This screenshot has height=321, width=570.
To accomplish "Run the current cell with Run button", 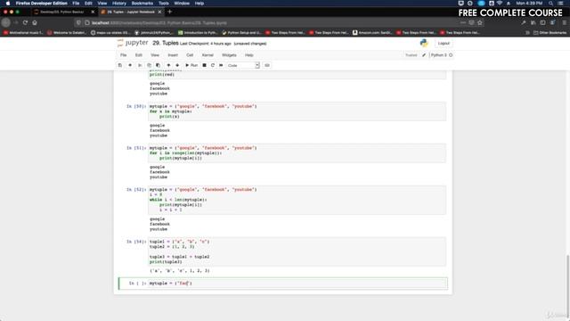I will click(191, 65).
